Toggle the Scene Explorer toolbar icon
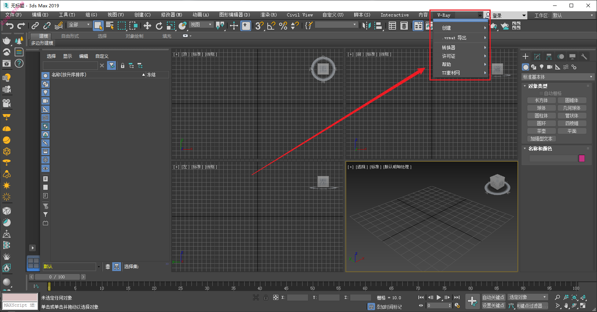Viewport: 597px width, 312px height. click(x=392, y=26)
